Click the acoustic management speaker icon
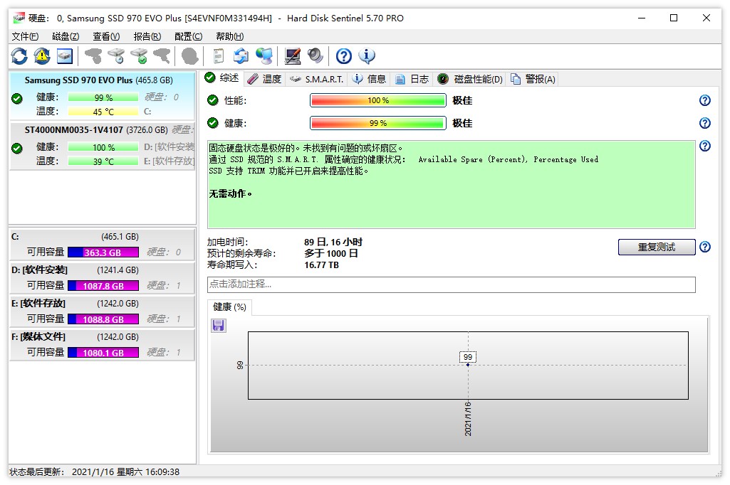730x485 pixels. (x=313, y=55)
